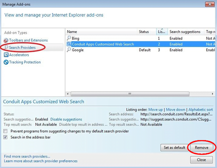Click the search.conduit.com search address text
Screen dimensions: 217x168
click(176, 114)
